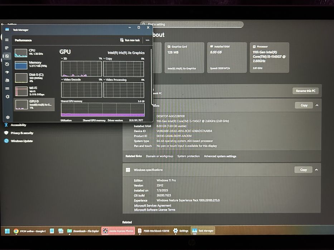
Task: Open PSSR-Workbook PDF taskbar item
Action: 153,231
